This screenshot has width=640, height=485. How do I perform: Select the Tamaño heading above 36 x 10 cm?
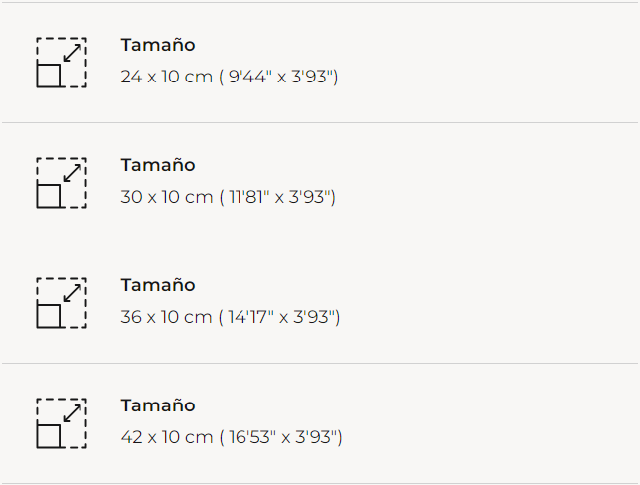[x=158, y=285]
